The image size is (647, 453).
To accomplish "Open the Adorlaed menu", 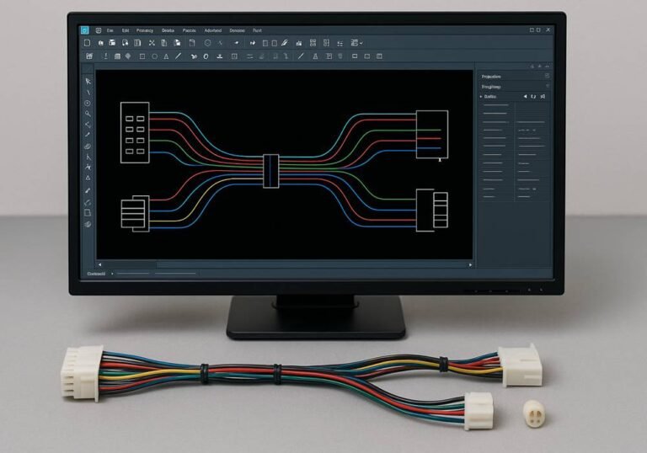I will pos(213,30).
